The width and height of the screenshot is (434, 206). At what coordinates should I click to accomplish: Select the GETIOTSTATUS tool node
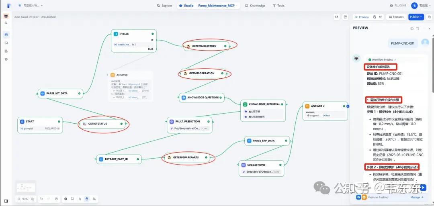(103, 124)
